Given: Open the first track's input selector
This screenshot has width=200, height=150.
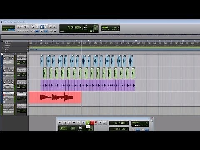Looking at the screenshot, I should (21, 56).
